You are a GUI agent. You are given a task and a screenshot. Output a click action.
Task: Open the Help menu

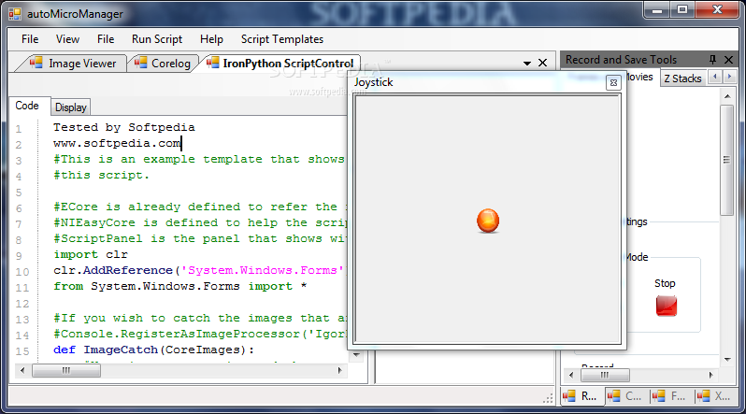(x=211, y=39)
